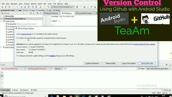Click the Find magnifier icon
Viewport: 172px width, 97px height.
tap(33, 7)
